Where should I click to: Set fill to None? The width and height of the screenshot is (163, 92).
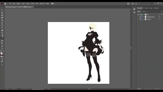[3, 57]
